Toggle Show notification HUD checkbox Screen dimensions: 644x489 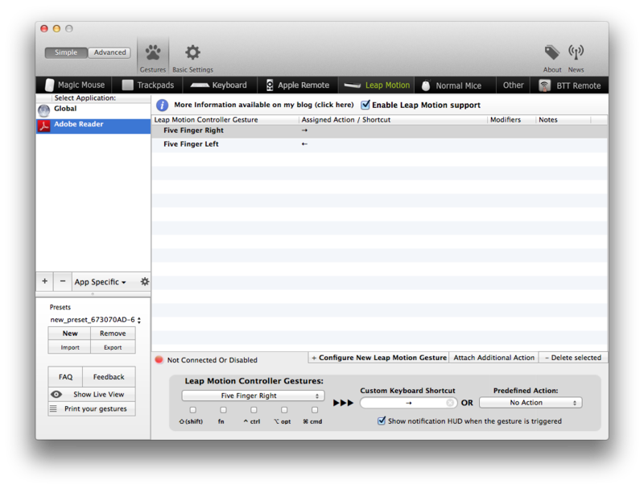[x=382, y=421]
